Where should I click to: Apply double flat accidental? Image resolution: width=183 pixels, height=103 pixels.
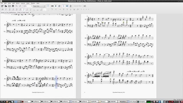(74, 9)
